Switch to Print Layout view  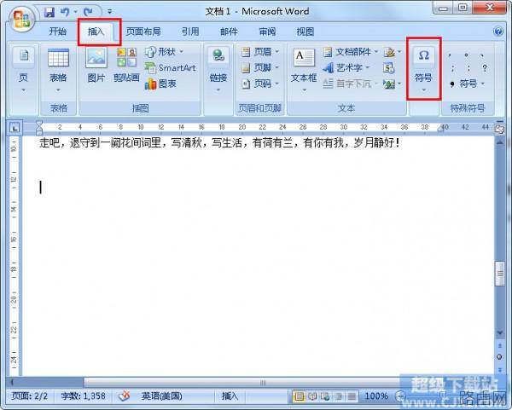click(299, 396)
